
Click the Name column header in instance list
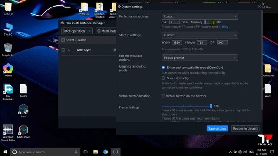click(x=82, y=40)
